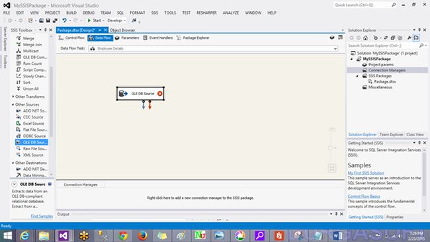Click the Start debugging button
This screenshot has height=242, width=430.
(94, 20)
